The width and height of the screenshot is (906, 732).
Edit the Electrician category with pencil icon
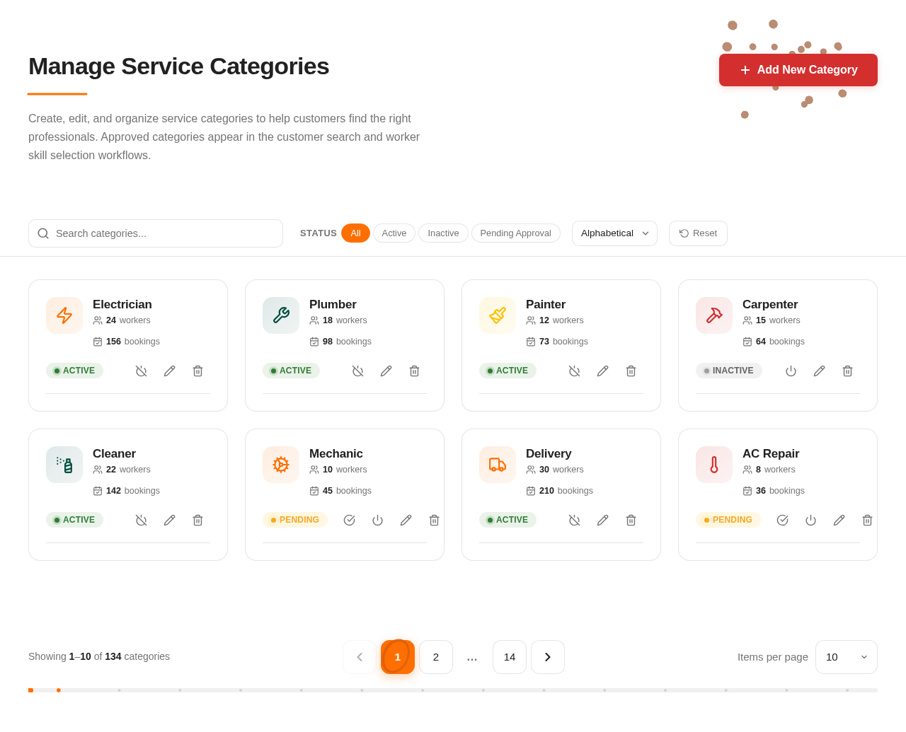coord(170,371)
